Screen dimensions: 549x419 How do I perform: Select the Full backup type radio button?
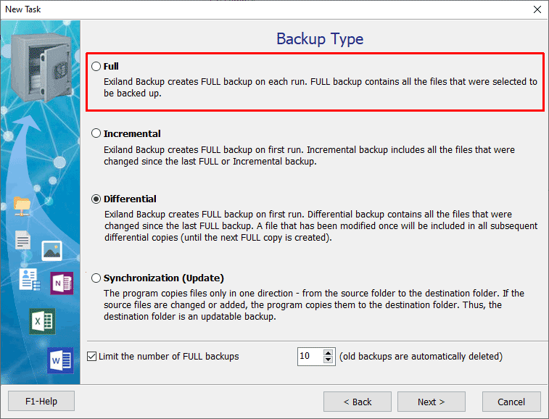pyautogui.click(x=96, y=66)
